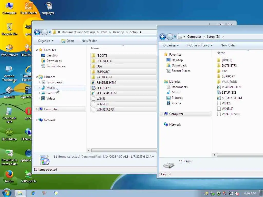Select WIN51IP.SP3 file in Setup (Z:) window
Viewport: 263px width, 197px height.
[x=230, y=114]
